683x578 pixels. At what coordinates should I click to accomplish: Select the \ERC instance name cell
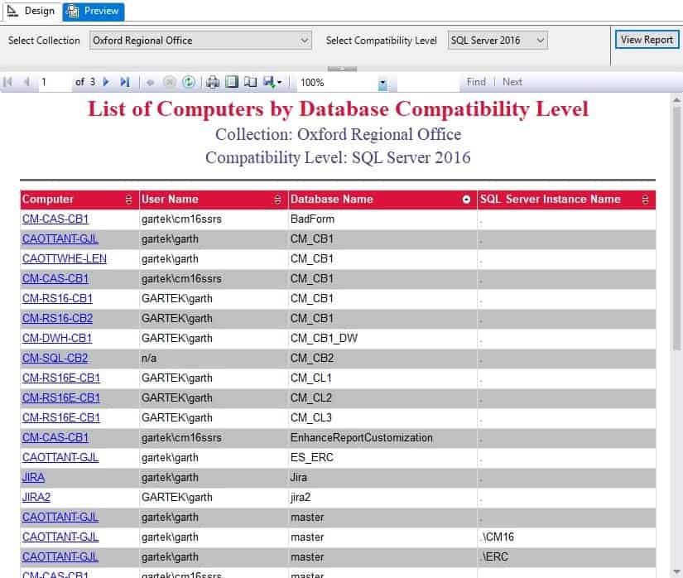click(567, 557)
